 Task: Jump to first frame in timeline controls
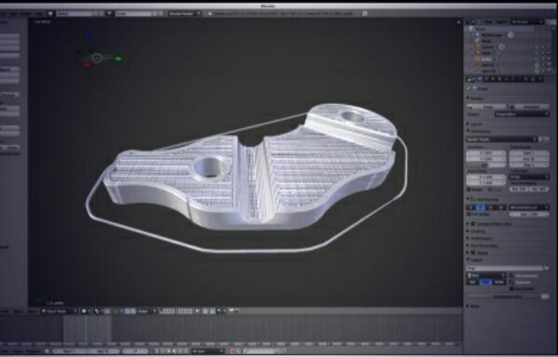(x=157, y=351)
